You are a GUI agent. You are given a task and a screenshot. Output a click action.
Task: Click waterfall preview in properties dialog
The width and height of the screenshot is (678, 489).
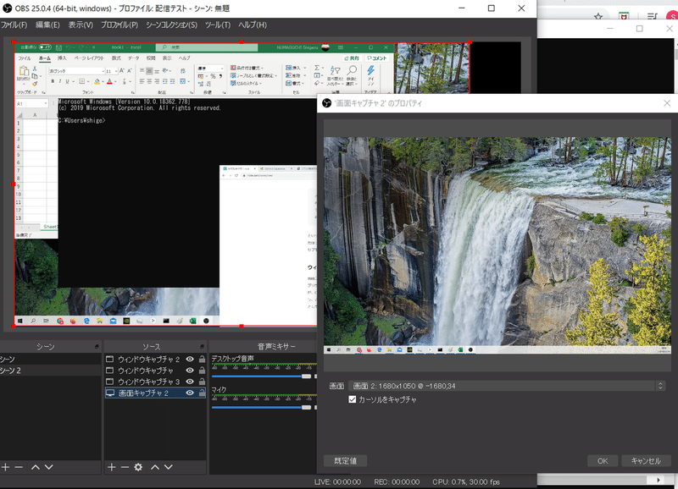point(497,245)
